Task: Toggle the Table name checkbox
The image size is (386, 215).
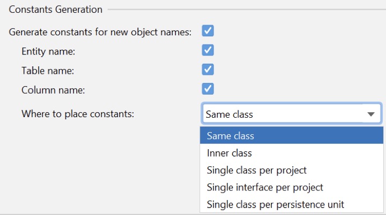Action: click(x=208, y=70)
